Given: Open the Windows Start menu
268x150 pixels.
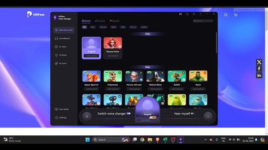Looking at the screenshot, I should [88, 140].
